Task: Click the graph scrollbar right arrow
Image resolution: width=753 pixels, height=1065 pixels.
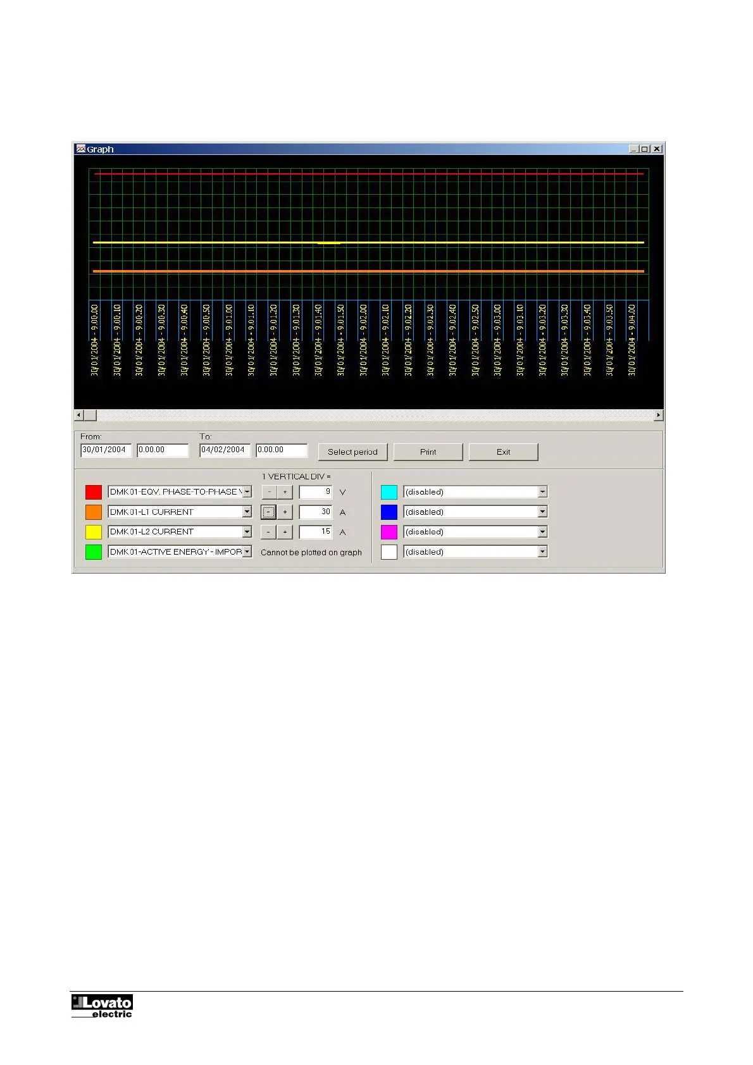Action: (x=659, y=415)
